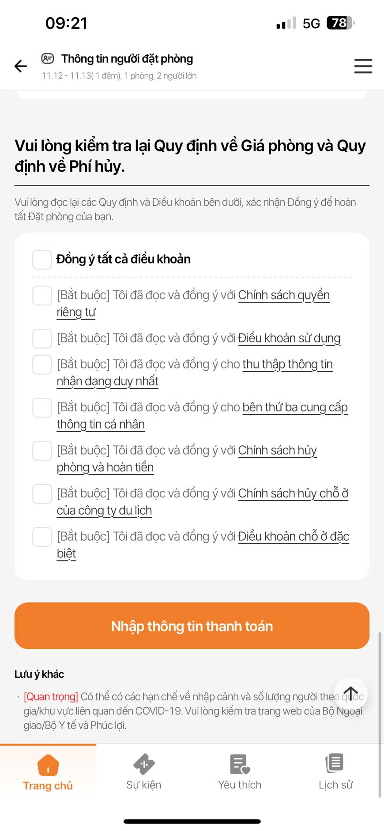Tick the Chính sách quyền riêng tư checkbox

point(42,295)
